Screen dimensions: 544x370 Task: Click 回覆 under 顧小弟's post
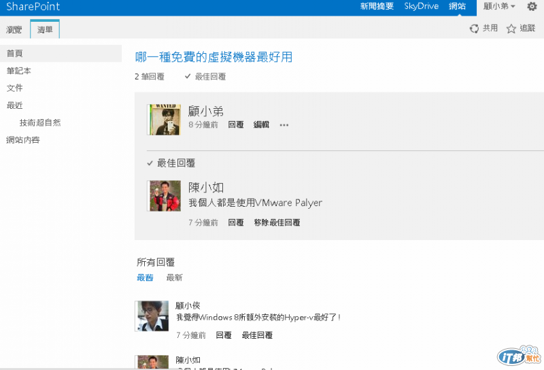pyautogui.click(x=236, y=124)
